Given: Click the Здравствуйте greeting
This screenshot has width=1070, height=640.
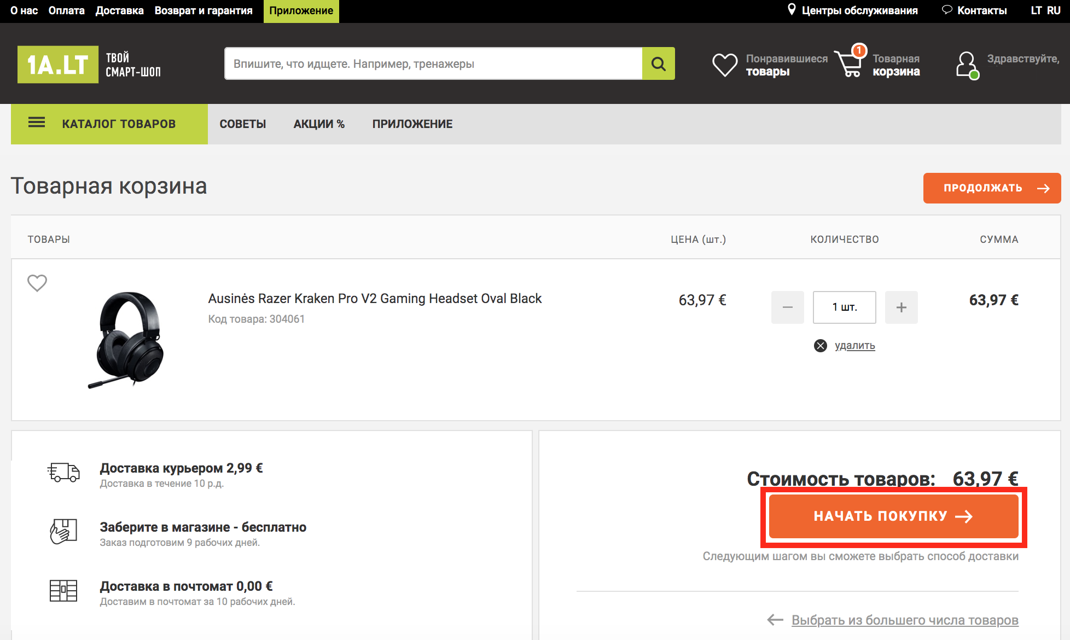Looking at the screenshot, I should (1023, 59).
